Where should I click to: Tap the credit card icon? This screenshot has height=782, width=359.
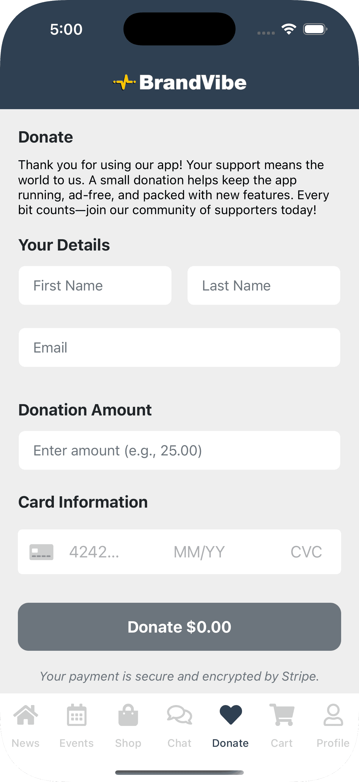pyautogui.click(x=41, y=552)
